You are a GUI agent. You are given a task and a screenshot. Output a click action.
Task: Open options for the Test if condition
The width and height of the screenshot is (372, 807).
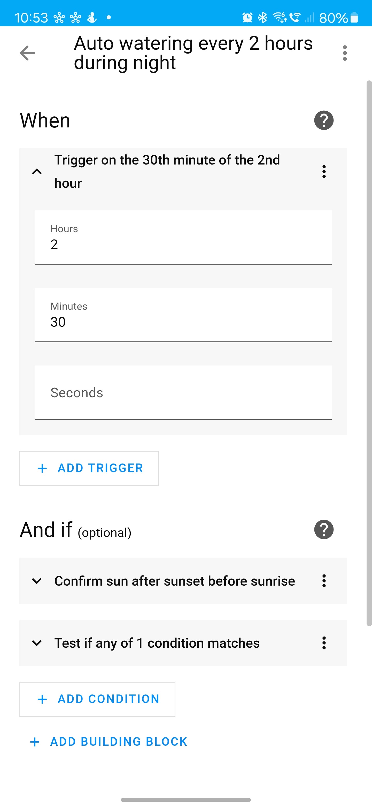pos(324,643)
